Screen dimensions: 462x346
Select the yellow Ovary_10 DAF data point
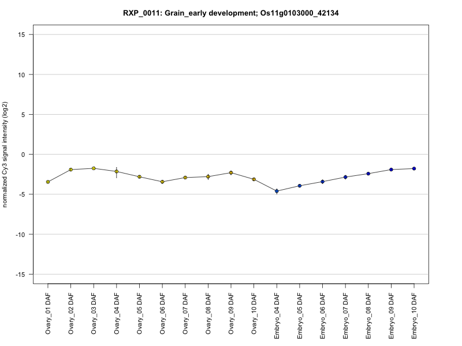[254, 179]
